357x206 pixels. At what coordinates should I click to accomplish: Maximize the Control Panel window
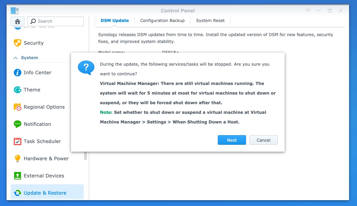click(330, 10)
